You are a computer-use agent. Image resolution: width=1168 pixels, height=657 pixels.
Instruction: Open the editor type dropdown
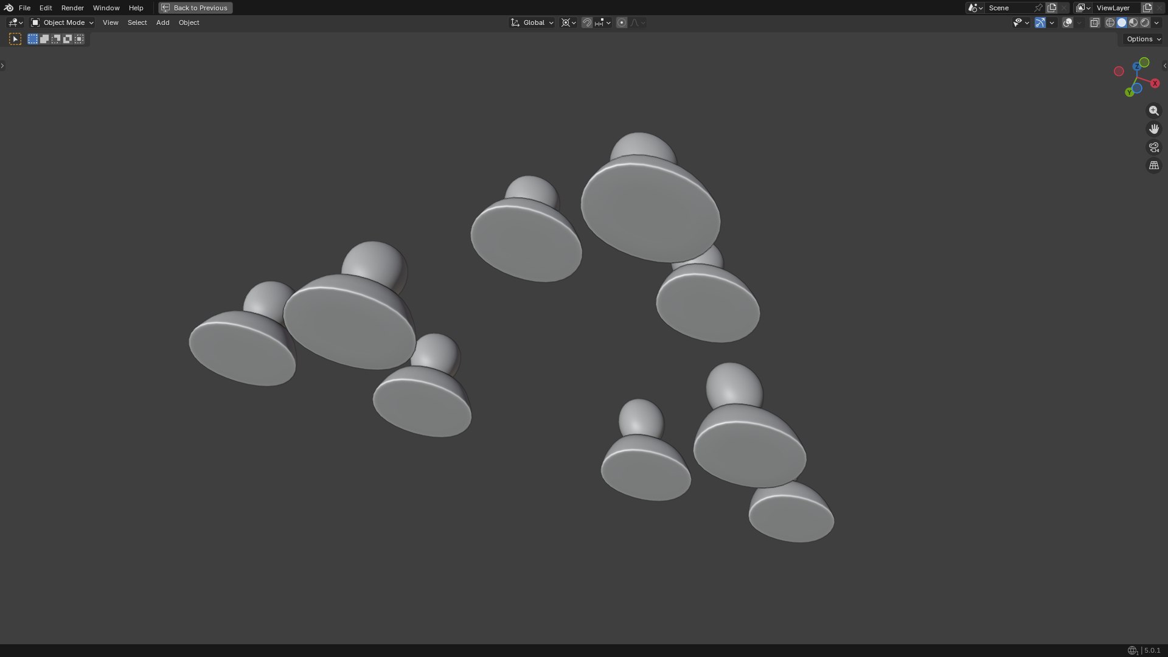coord(15,23)
